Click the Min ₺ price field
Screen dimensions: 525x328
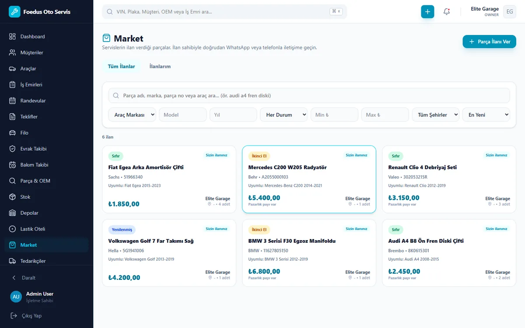335,115
